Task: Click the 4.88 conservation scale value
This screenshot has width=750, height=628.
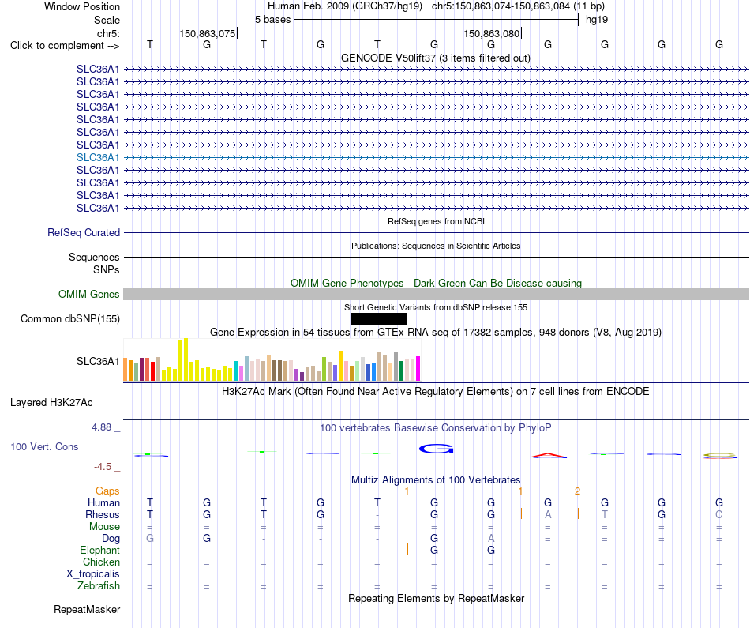Action: pos(101,427)
